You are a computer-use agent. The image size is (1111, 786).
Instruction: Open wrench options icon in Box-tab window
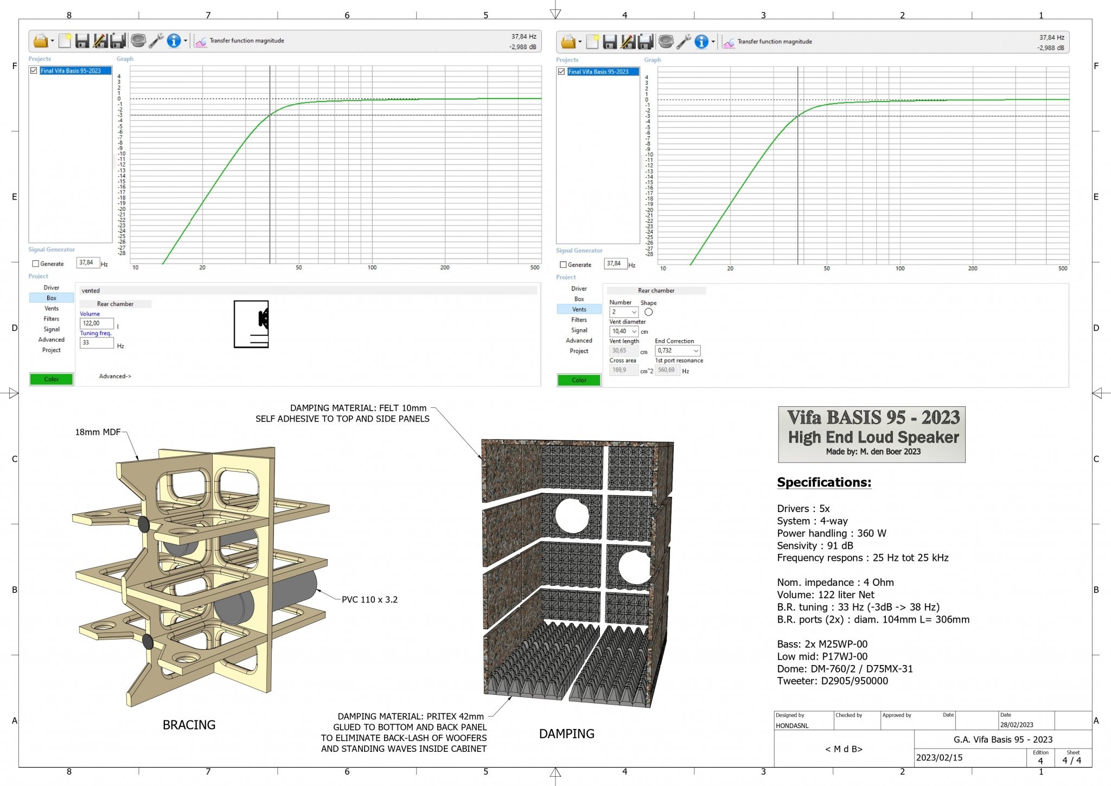click(156, 41)
